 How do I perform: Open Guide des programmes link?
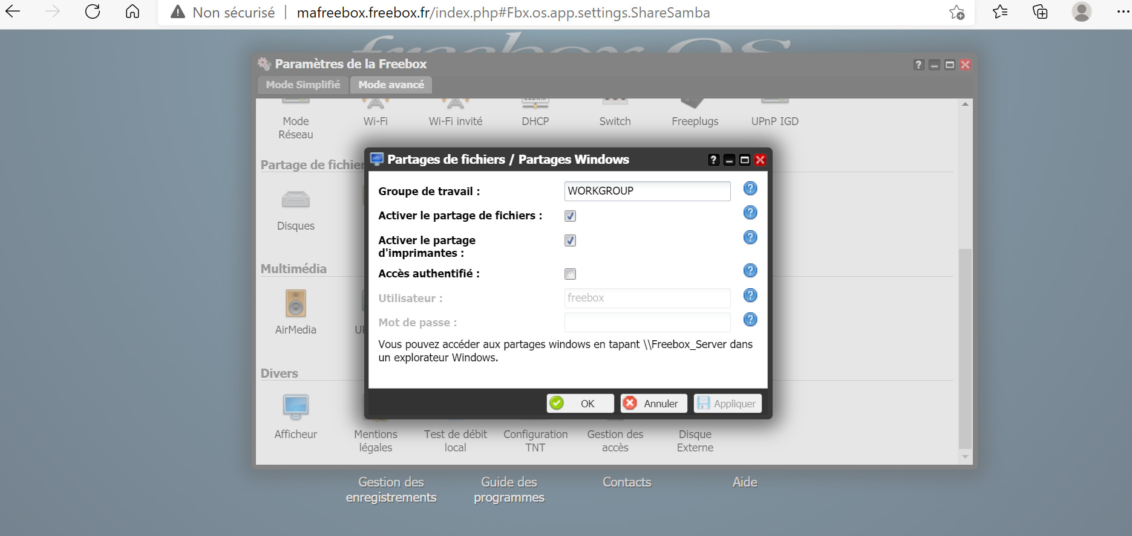[509, 489]
